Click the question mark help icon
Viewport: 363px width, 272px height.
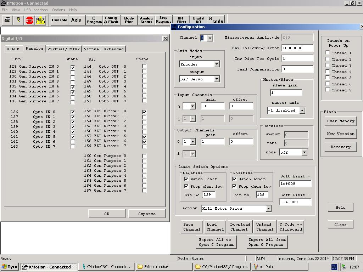pyautogui.click(x=18, y=20)
